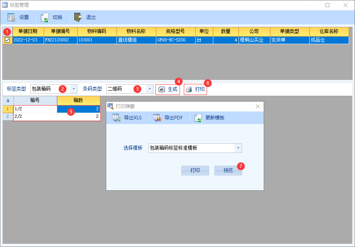Image resolution: width=355 pixels, height=247 pixels.
Task: Select the cell 发货单
Action: pos(290,40)
